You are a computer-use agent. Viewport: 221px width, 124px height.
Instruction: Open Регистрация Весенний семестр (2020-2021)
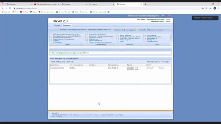coord(67,36)
